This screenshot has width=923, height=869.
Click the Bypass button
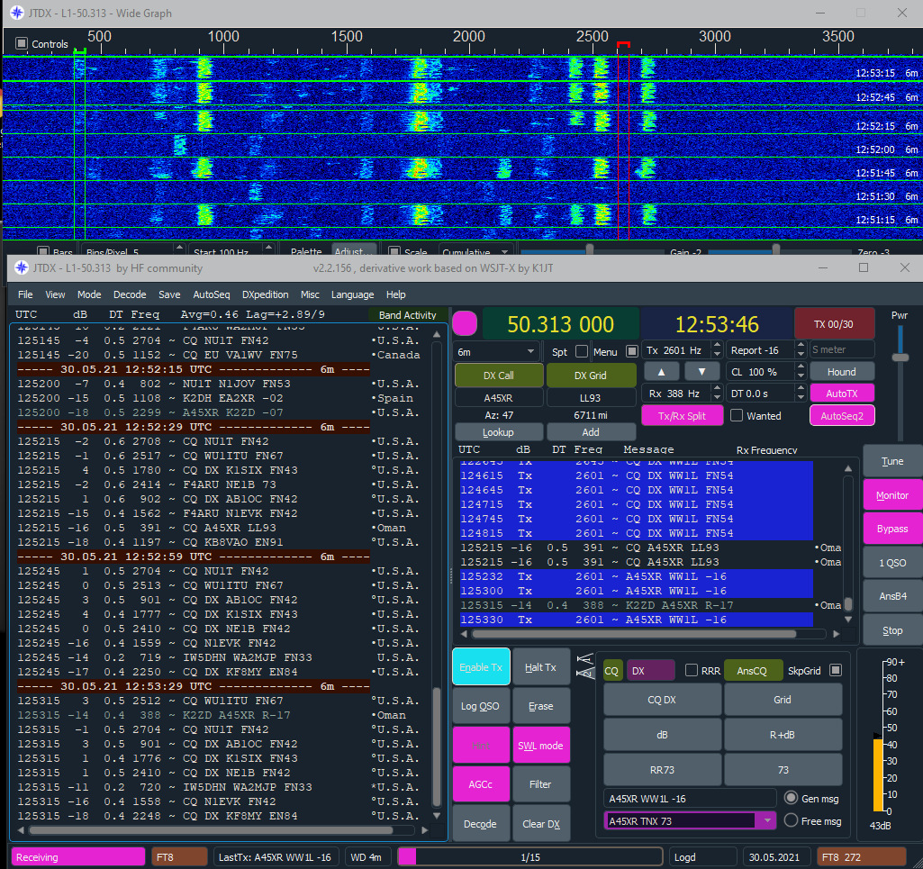[892, 529]
